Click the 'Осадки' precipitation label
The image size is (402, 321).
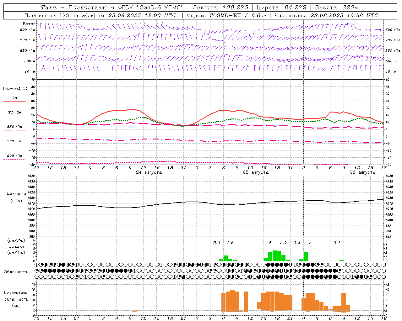(x=16, y=246)
